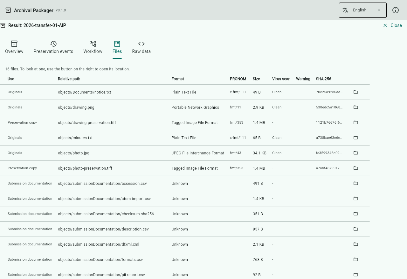
Task: Select path submissionDocumentation/description.csv
Action: tap(103, 229)
